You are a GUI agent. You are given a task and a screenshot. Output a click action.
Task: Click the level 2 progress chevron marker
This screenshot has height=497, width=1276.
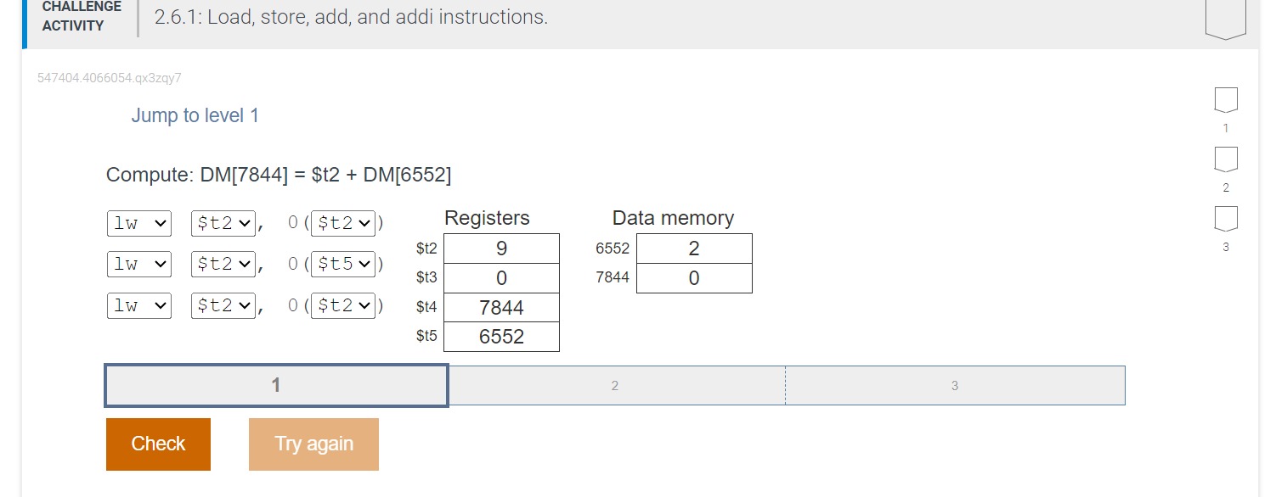[1226, 159]
